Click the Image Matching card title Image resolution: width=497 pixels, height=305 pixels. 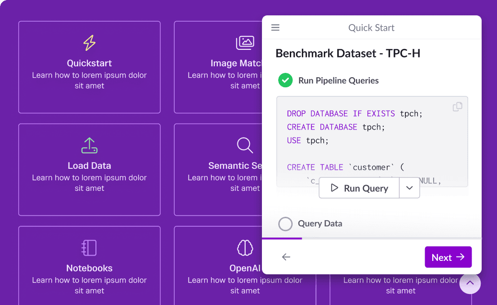pos(236,63)
